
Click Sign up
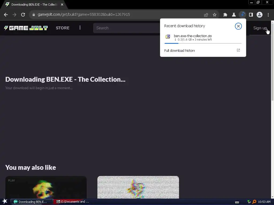coord(260,28)
